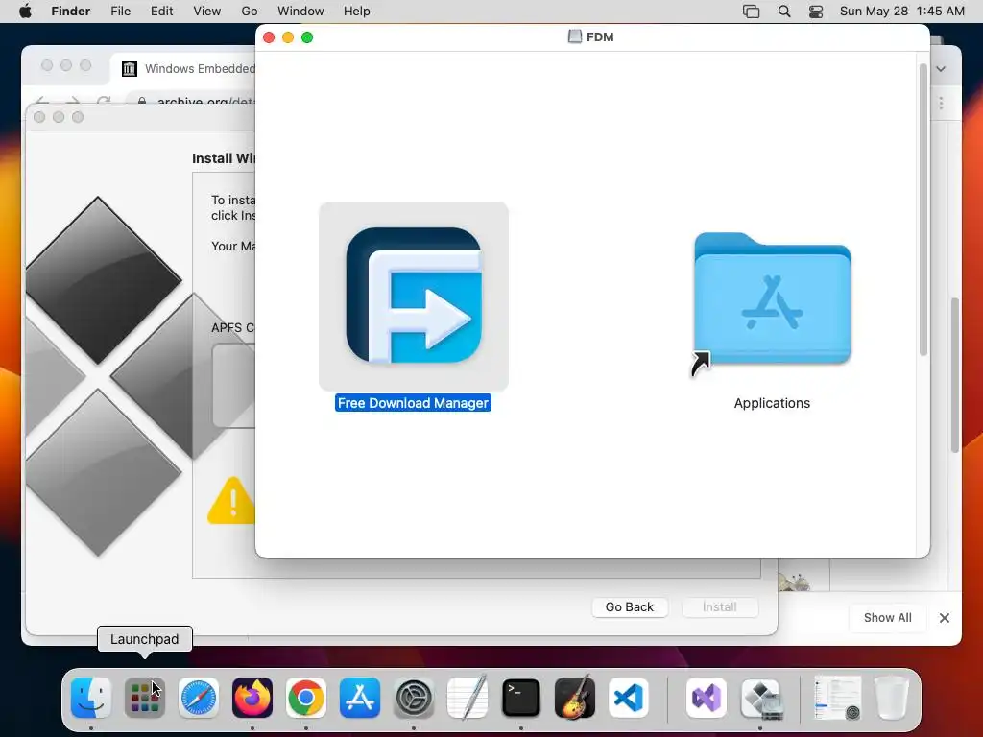Open the Help menu

357,12
